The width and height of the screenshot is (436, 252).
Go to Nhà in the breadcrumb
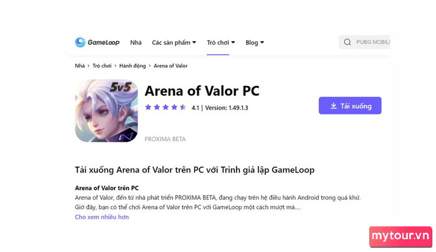tap(80, 66)
